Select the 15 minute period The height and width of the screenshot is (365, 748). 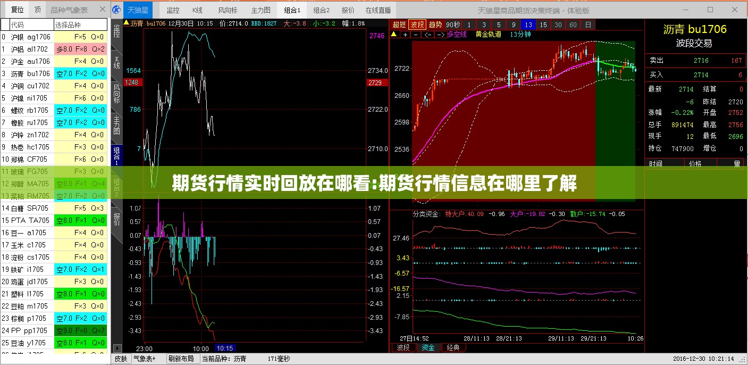tap(543, 24)
